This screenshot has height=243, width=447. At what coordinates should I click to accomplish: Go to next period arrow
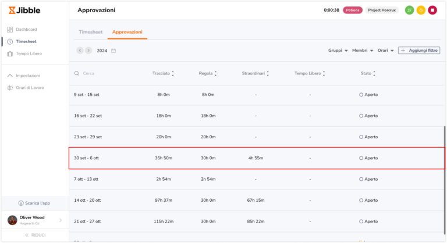88,51
